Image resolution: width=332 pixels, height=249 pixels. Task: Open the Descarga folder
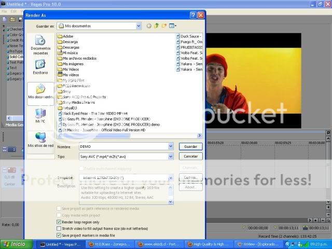(x=68, y=41)
